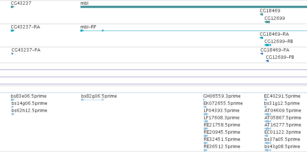Click the CG12699-PB blue protein glyph

267,61
